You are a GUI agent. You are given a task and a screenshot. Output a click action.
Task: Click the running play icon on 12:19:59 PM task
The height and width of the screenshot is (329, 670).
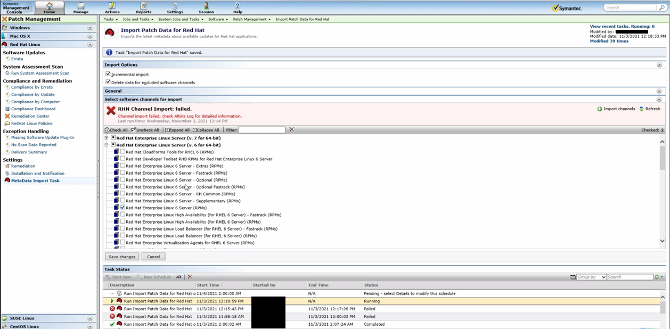(x=112, y=301)
